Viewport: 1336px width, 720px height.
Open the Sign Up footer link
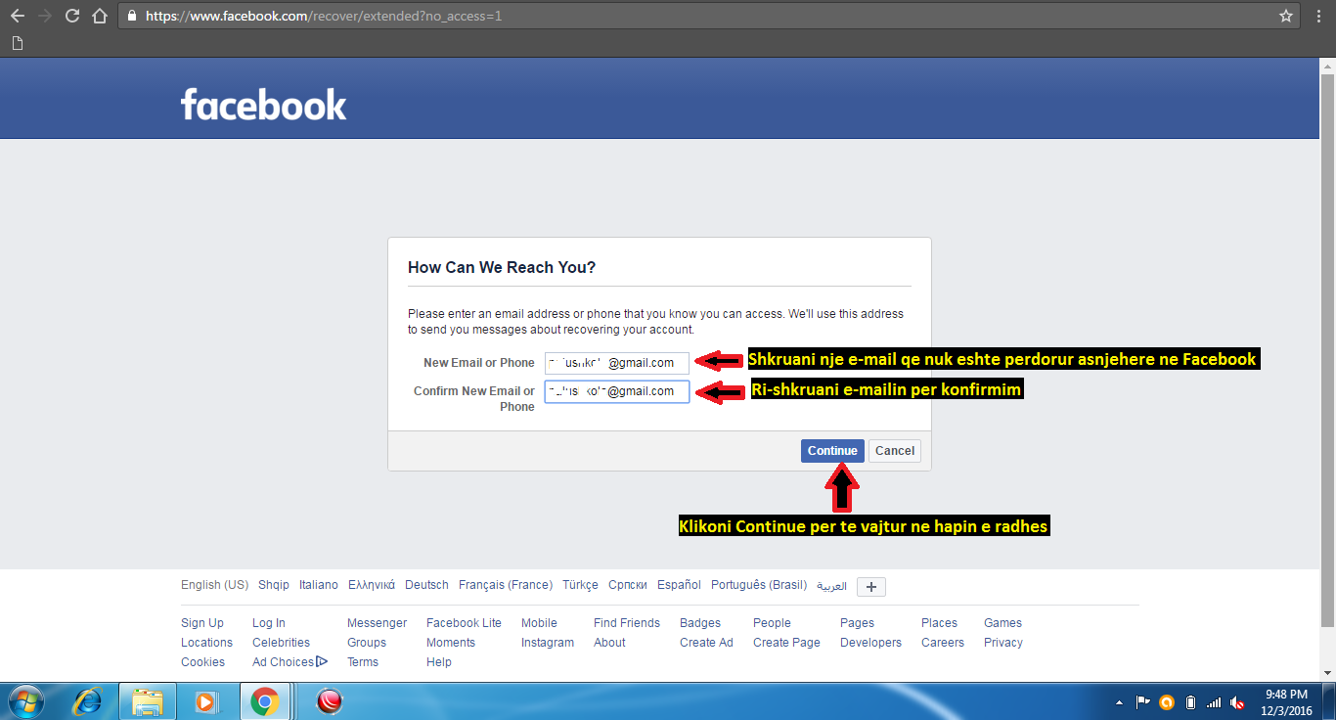(x=202, y=623)
